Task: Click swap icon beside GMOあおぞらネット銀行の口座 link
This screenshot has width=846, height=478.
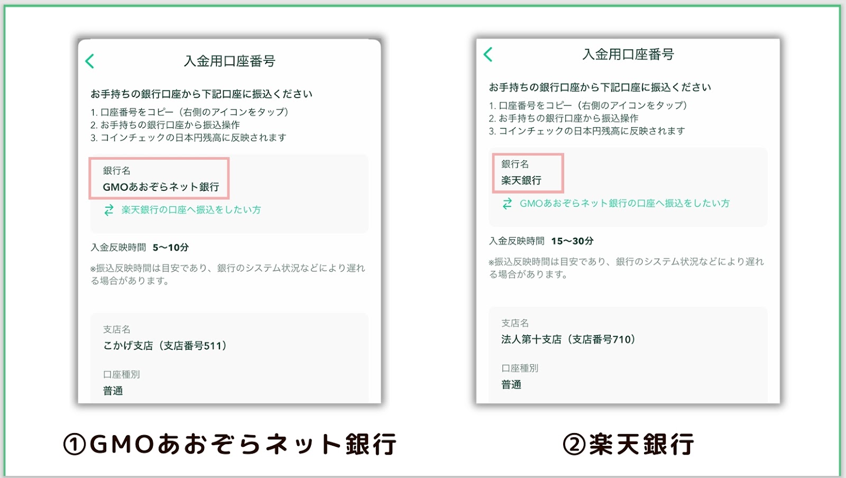Action: [507, 204]
